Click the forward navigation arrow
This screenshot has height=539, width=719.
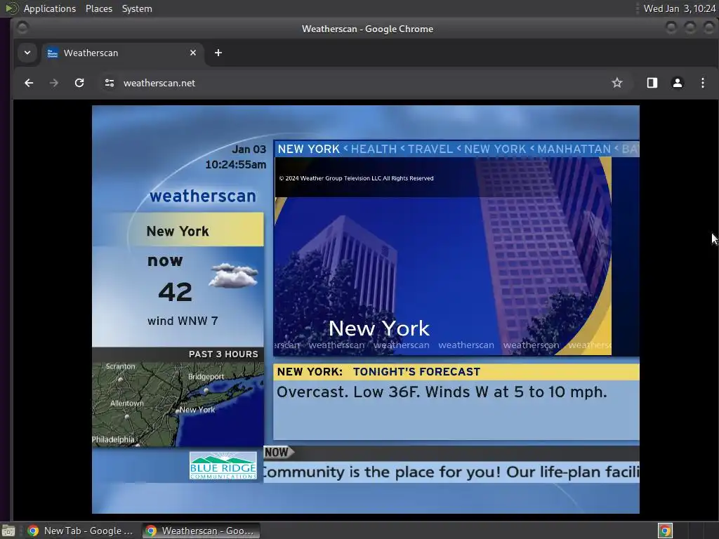pos(54,83)
